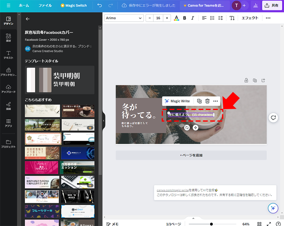
Task: Decrease the font size
Action: click(x=150, y=18)
